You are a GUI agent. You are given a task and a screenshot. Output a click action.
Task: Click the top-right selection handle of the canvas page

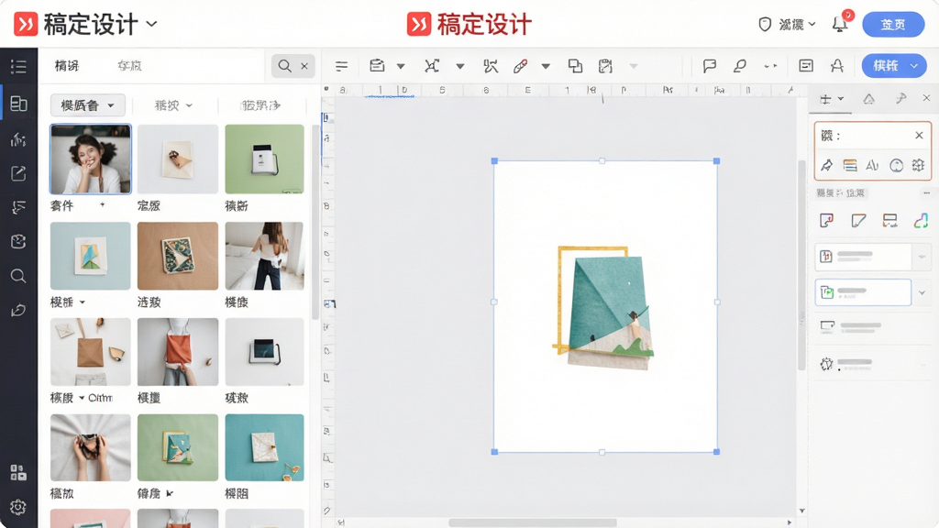[x=717, y=161]
